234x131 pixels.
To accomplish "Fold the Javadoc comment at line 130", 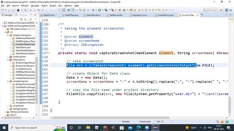I will tap(49, 24).
